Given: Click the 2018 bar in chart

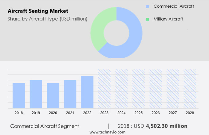Looking at the screenshot, I should [19, 95].
